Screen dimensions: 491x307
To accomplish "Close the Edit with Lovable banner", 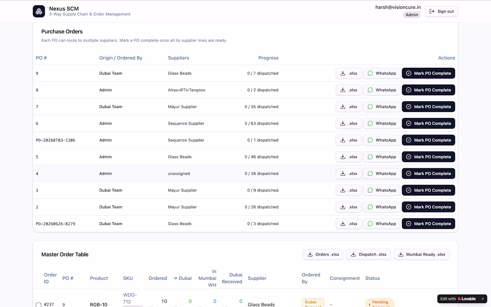I will (x=482, y=299).
